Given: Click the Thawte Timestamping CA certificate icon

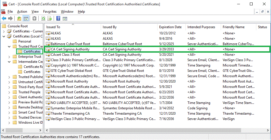Looking at the screenshot, I should click(48, 114).
